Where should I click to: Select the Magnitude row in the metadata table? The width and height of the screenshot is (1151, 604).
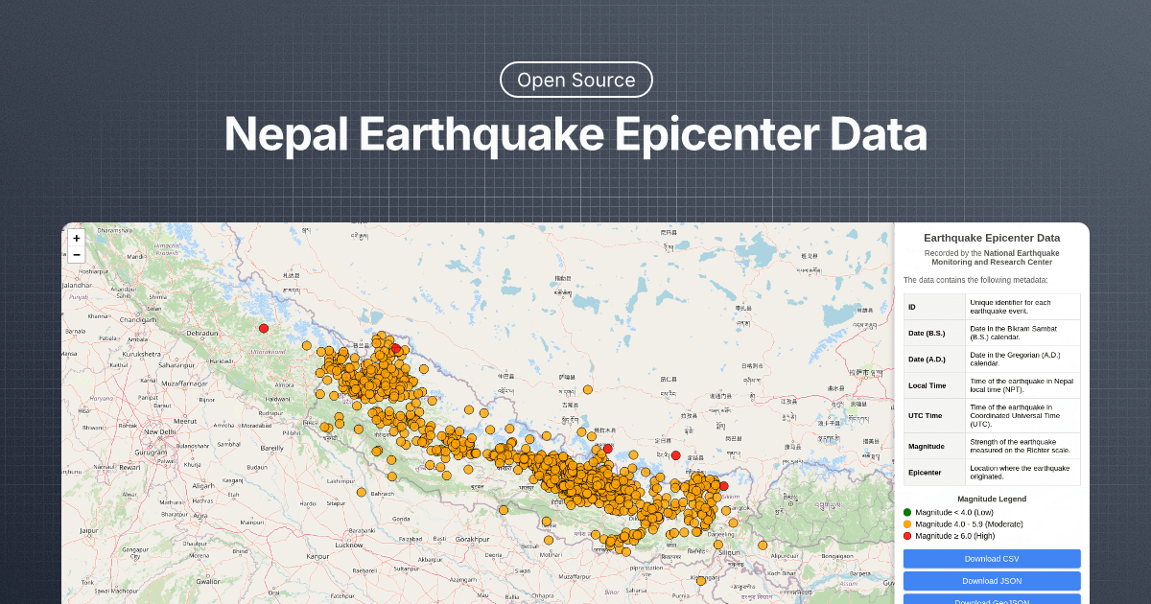[x=992, y=446]
